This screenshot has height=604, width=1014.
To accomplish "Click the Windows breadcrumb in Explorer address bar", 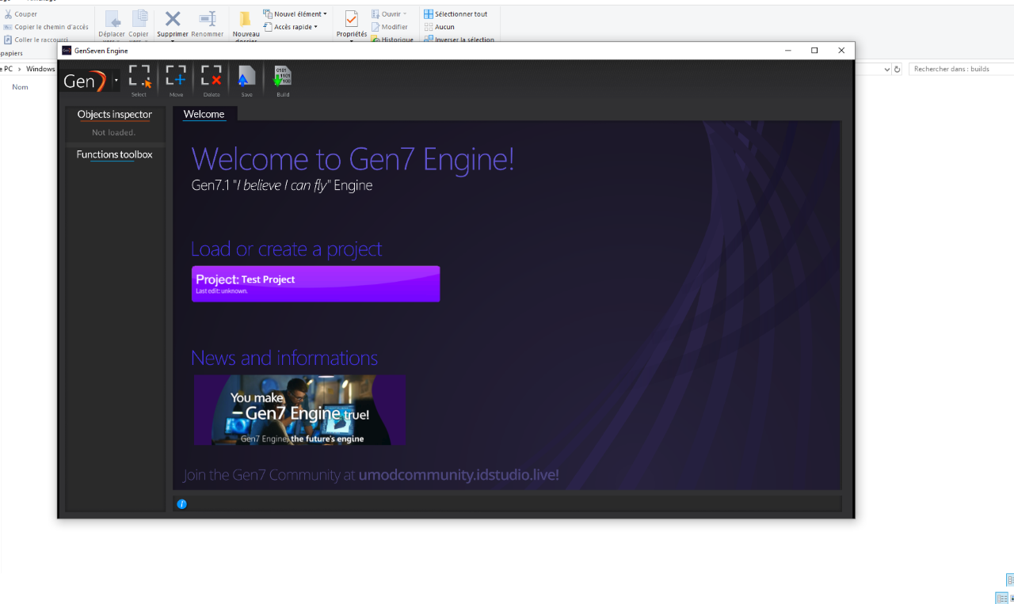I will pyautogui.click(x=40, y=69).
